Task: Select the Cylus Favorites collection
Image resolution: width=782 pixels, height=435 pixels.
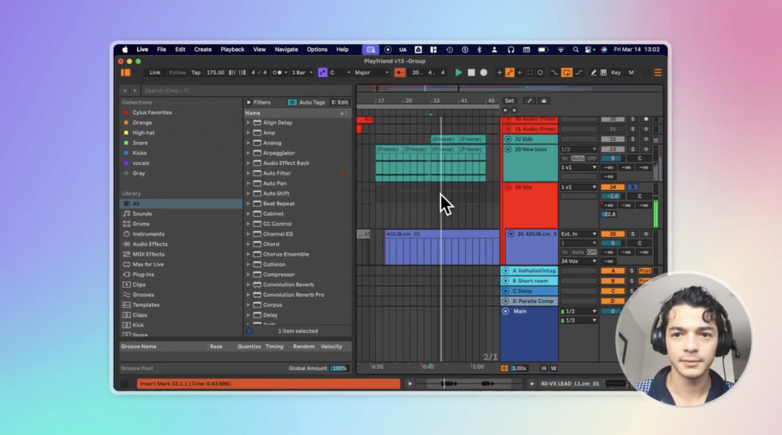Action: 152,113
